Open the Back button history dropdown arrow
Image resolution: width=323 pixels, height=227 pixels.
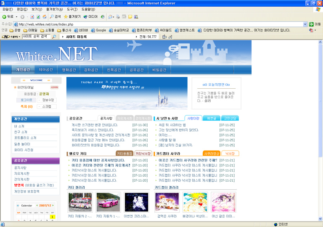tap(16, 17)
